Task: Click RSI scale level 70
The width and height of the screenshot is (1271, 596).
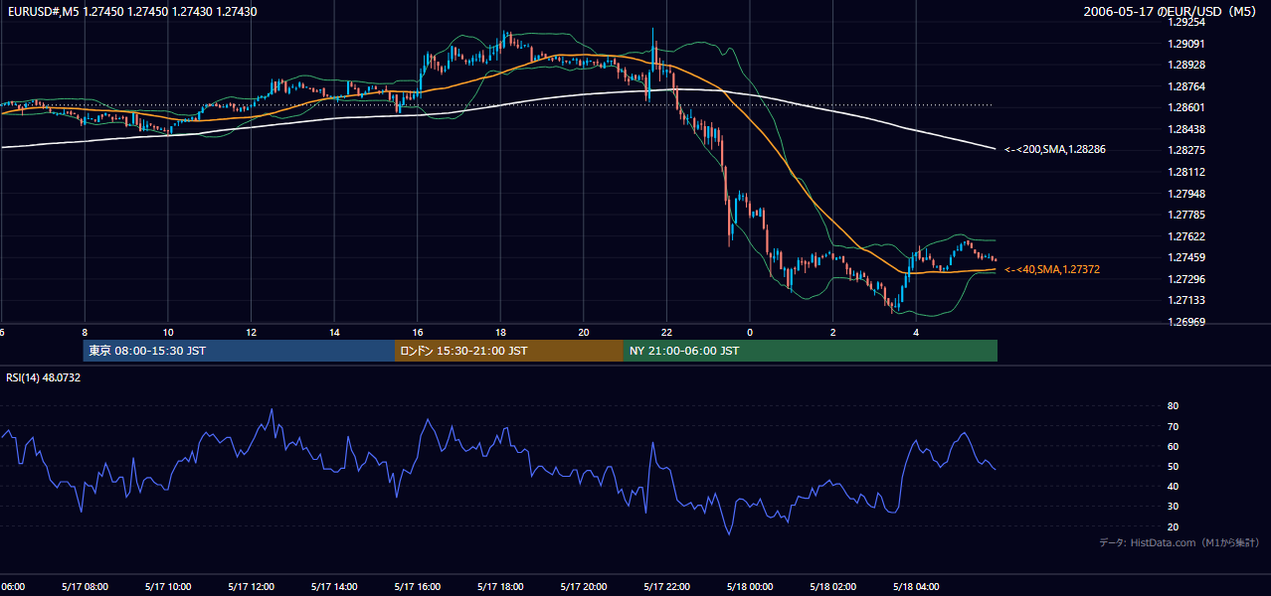Action: pos(1174,426)
